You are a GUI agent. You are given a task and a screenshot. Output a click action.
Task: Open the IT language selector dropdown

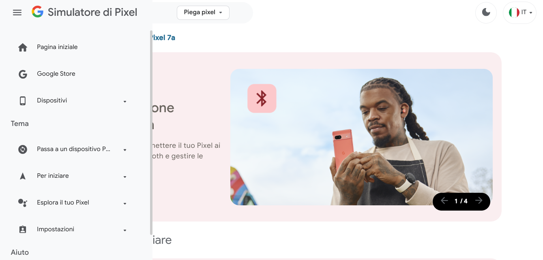(519, 13)
